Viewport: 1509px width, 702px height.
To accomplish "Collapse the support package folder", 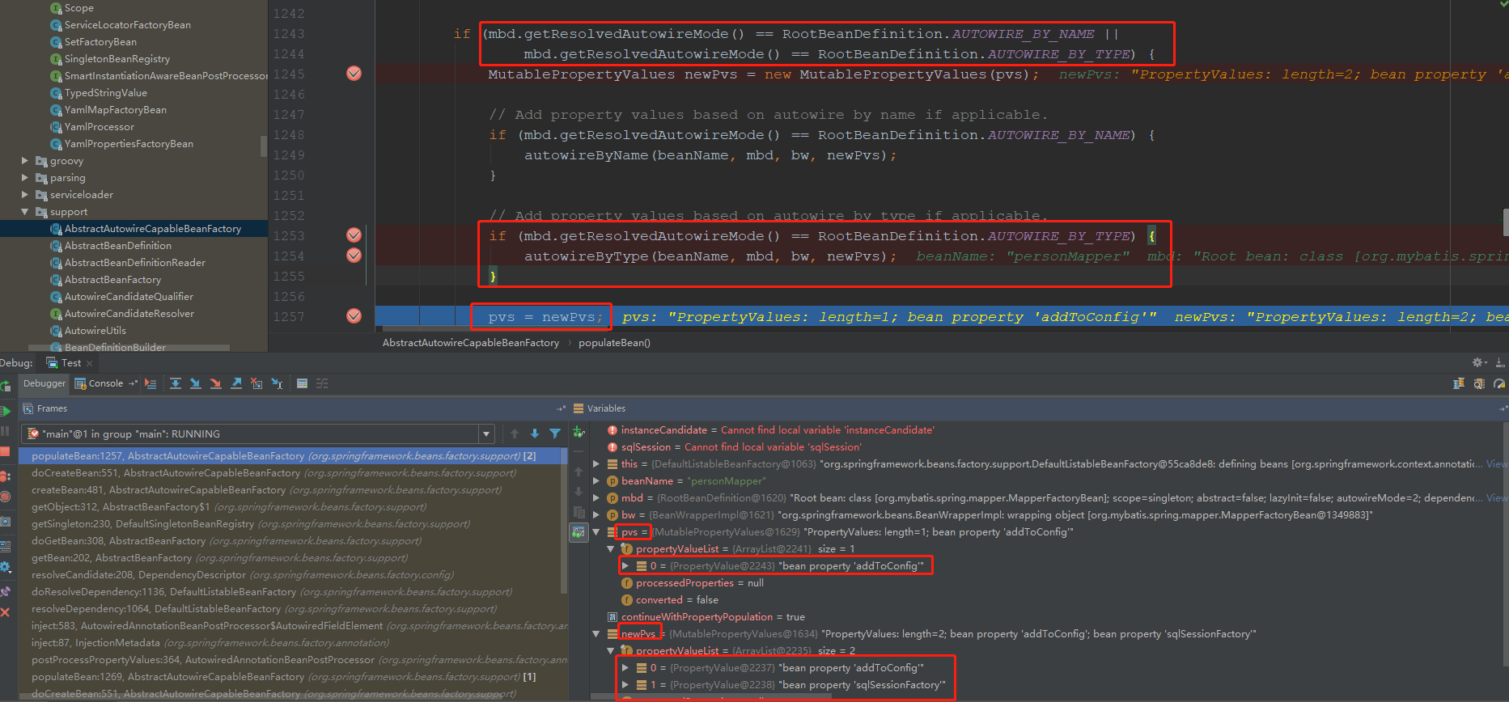I will pyautogui.click(x=25, y=212).
